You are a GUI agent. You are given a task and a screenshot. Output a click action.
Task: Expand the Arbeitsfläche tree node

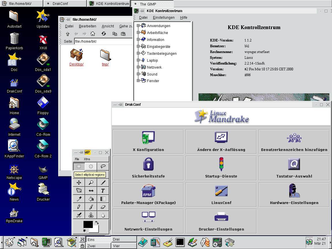coord(138,32)
